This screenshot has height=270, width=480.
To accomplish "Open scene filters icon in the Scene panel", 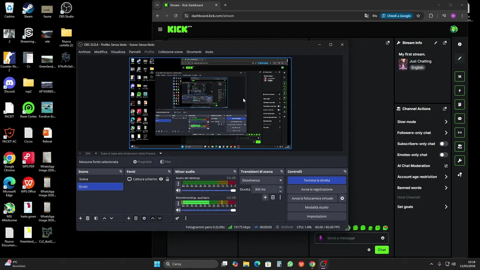I will pos(96,218).
